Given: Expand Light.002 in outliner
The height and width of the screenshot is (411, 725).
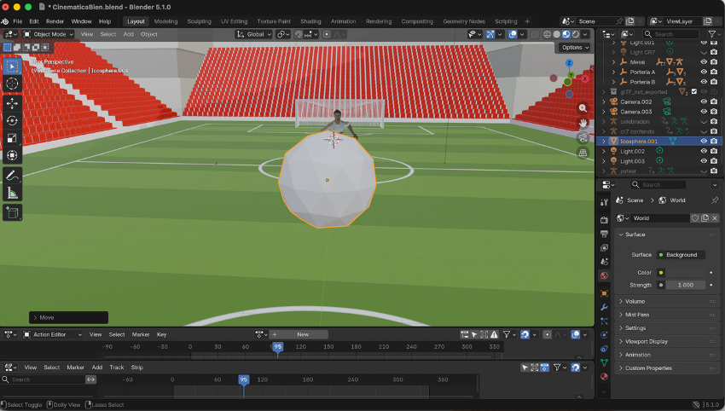Looking at the screenshot, I should pyautogui.click(x=603, y=151).
